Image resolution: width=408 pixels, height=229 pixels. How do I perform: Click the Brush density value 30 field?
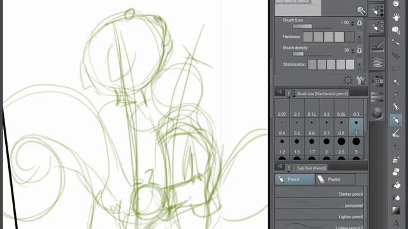346,50
